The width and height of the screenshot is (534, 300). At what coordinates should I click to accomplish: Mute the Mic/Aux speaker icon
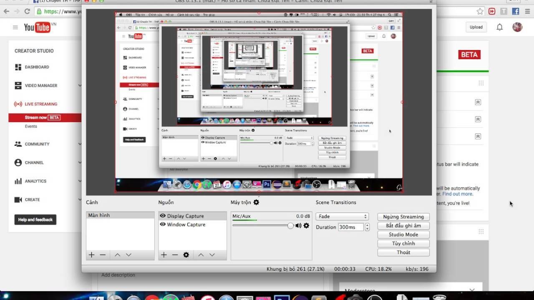tap(298, 225)
